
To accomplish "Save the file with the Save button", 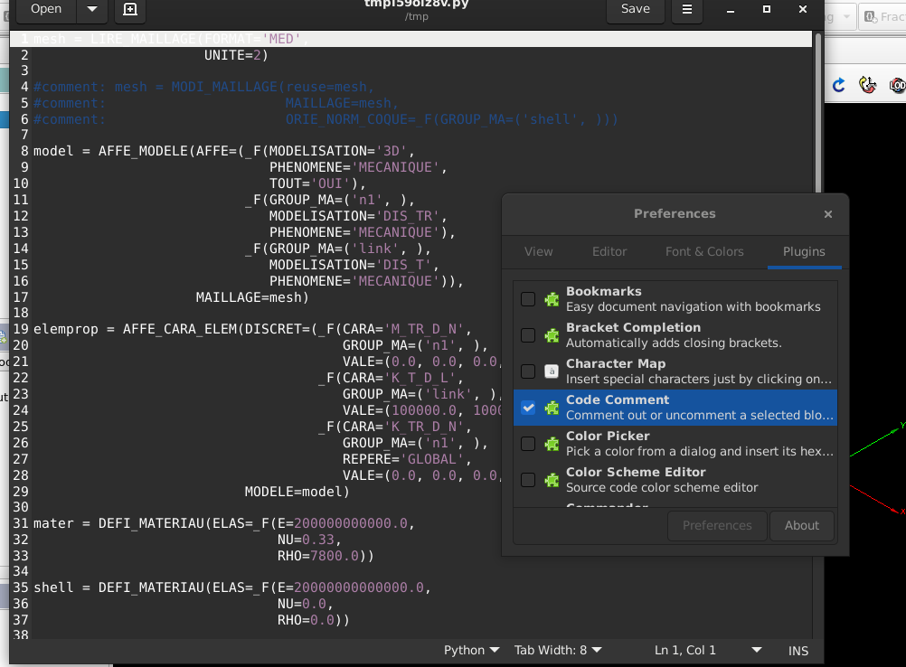I will point(635,9).
